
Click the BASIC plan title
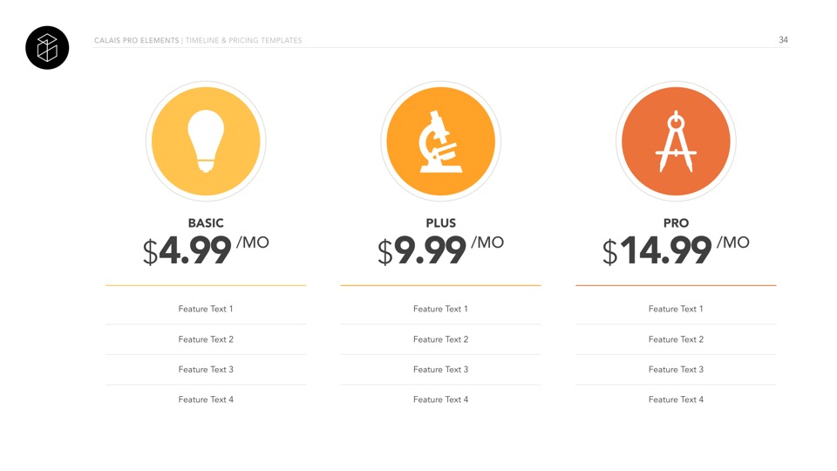coord(206,223)
